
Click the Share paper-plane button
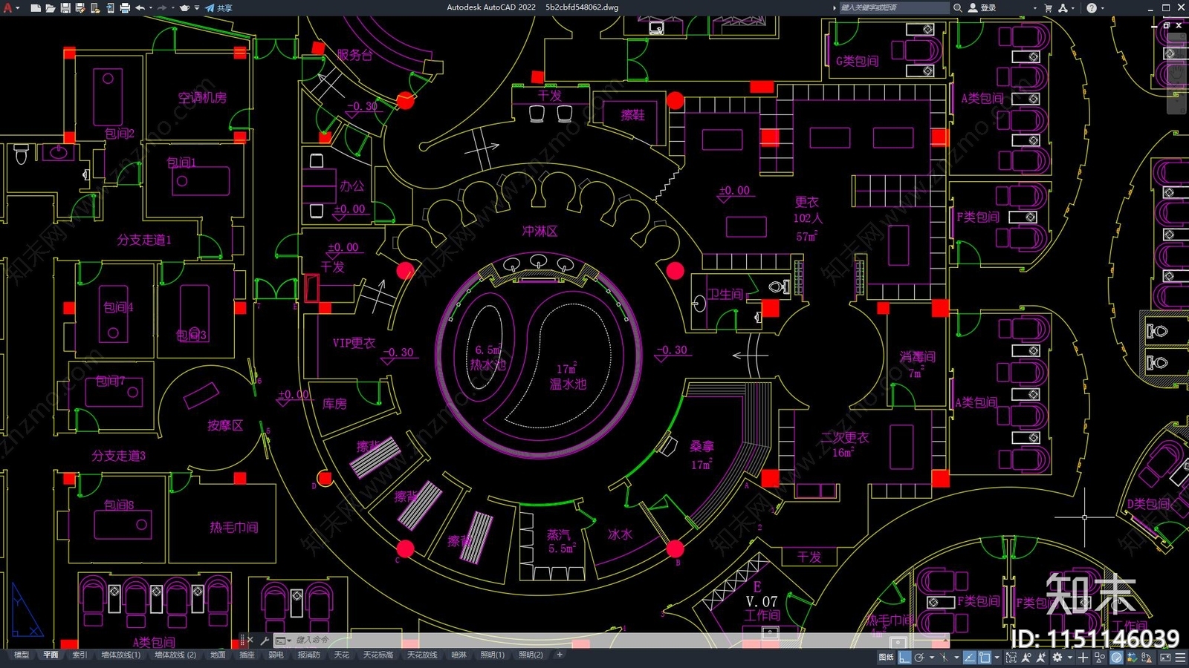(218, 8)
